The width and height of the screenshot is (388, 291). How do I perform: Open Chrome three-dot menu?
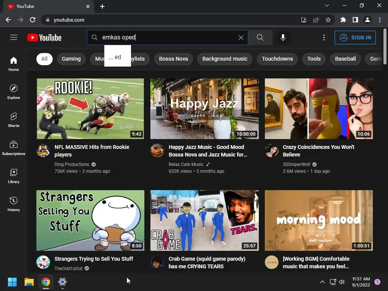(380, 20)
